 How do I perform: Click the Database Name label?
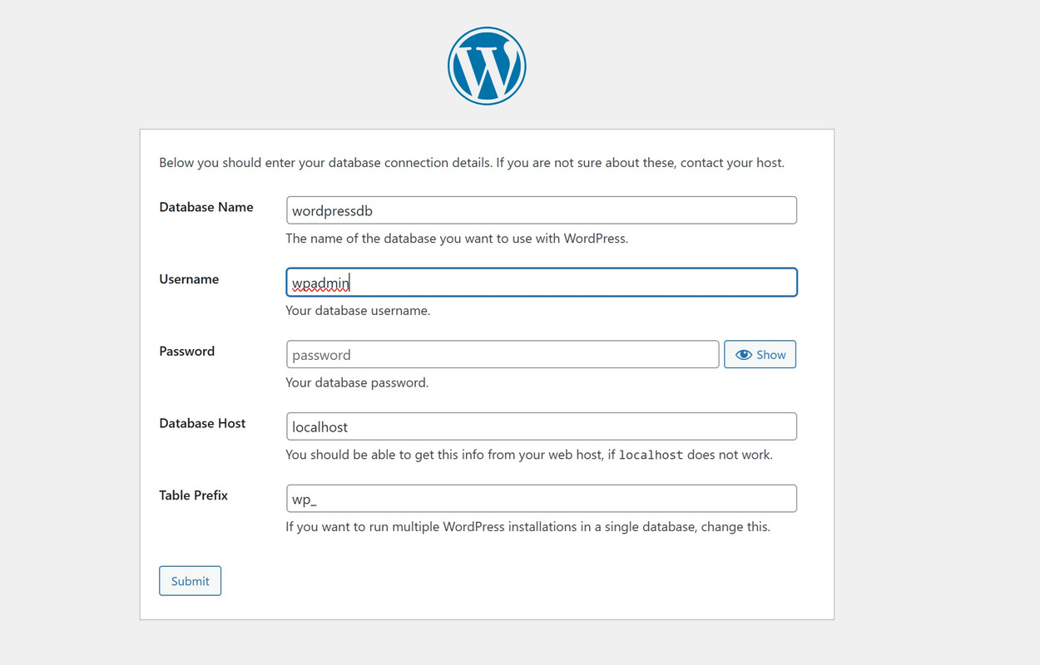tap(206, 207)
